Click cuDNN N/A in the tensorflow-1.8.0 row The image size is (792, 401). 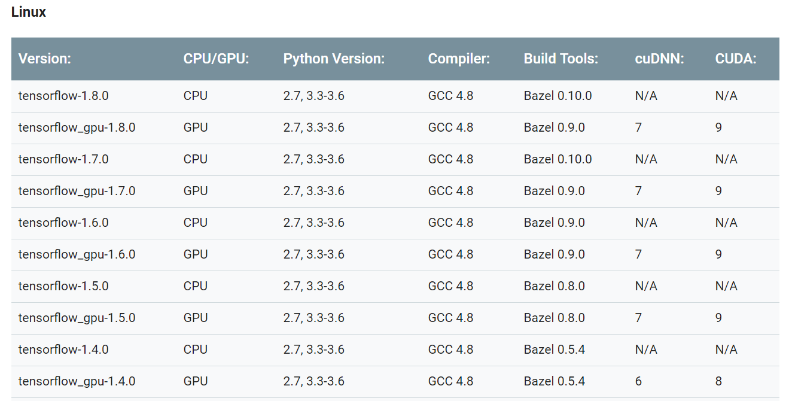[646, 96]
